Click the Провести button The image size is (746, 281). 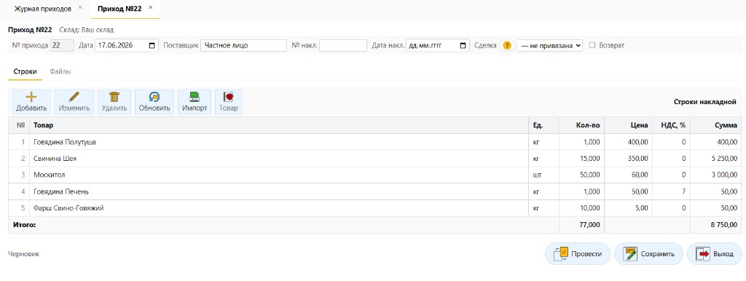click(577, 254)
